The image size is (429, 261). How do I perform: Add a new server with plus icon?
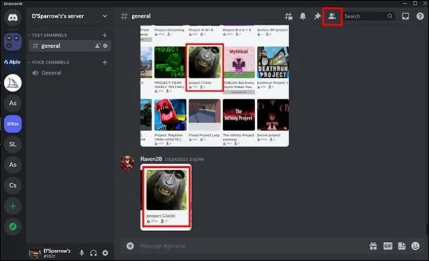point(12,206)
